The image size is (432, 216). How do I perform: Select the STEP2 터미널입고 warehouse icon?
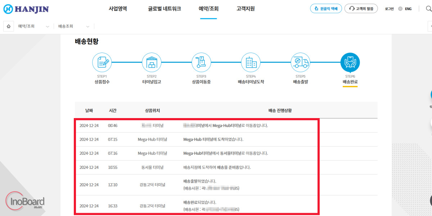[152, 62]
